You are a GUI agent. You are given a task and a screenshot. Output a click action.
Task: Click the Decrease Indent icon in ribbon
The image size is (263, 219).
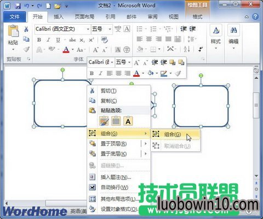pyautogui.click(x=184, y=29)
